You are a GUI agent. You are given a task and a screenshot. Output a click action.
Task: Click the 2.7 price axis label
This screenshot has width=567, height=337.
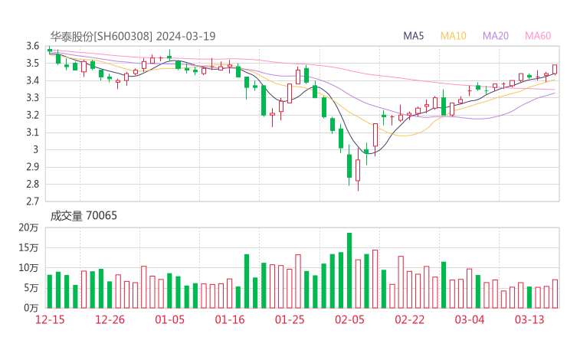click(32, 201)
